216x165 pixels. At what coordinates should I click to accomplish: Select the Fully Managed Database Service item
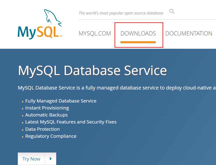click(x=61, y=101)
